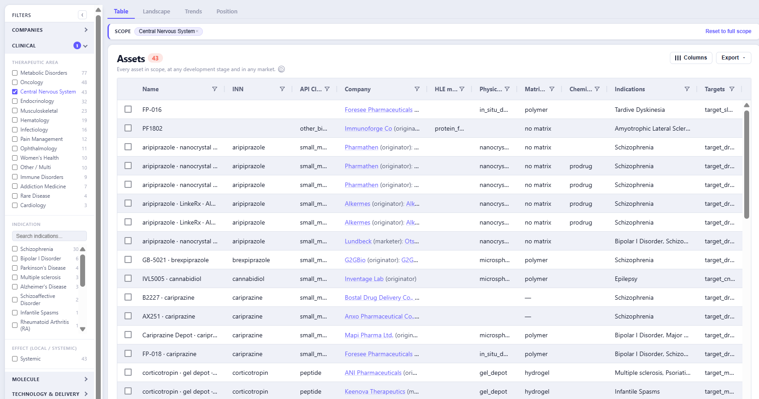Image resolution: width=759 pixels, height=399 pixels.
Task: Open the ANI Pharmaceuticals link
Action: coord(373,373)
